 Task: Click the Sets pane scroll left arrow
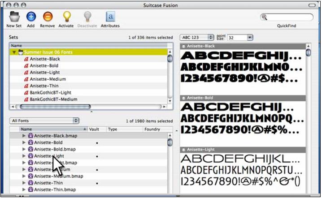point(13,107)
